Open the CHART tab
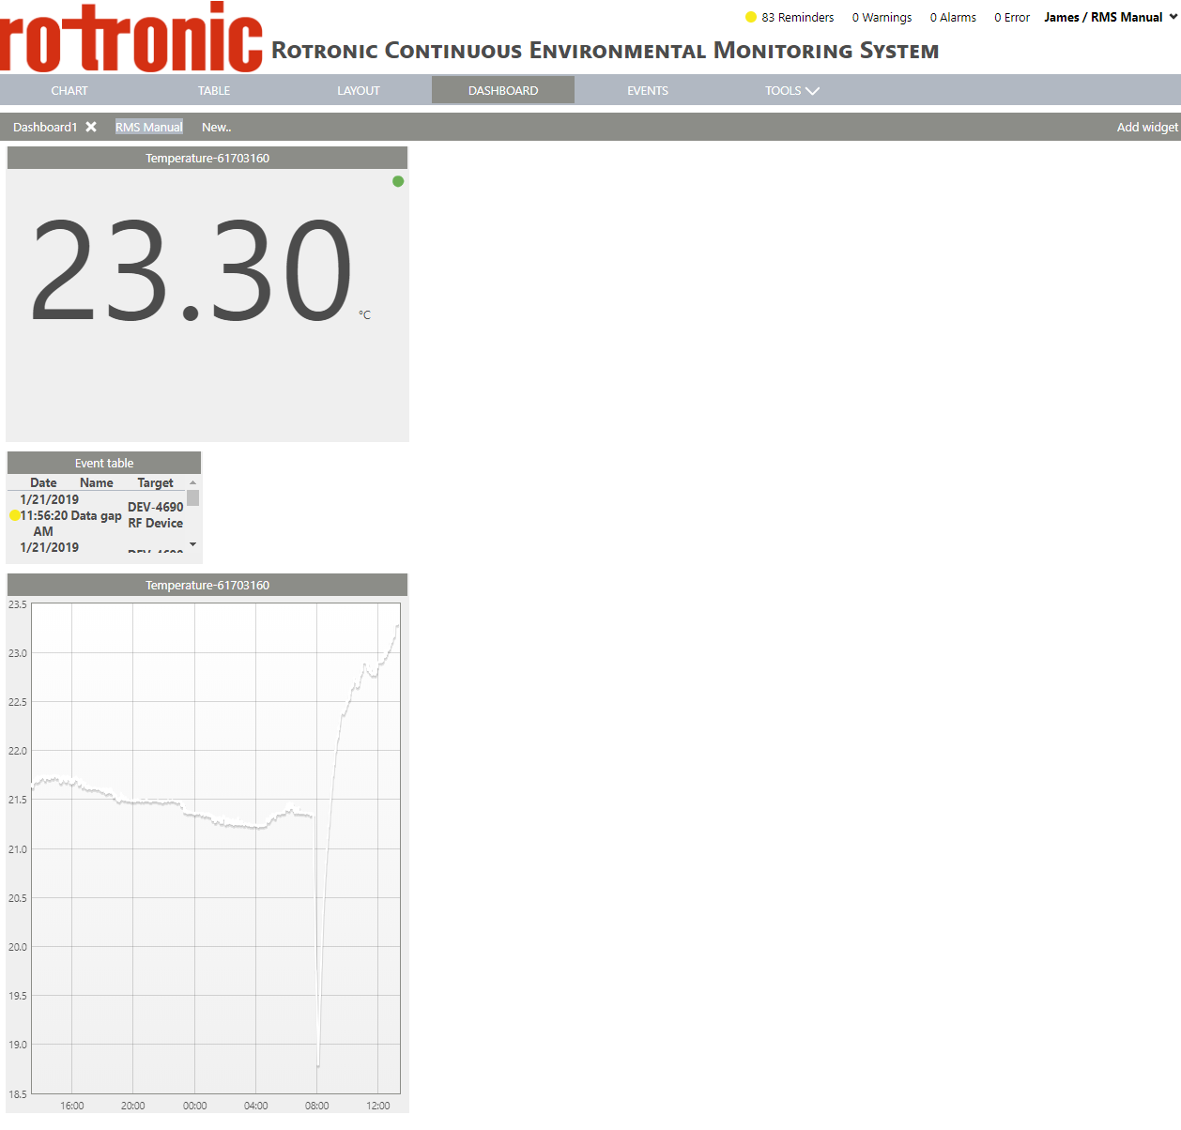Viewport: 1181px width, 1130px height. [x=69, y=91]
